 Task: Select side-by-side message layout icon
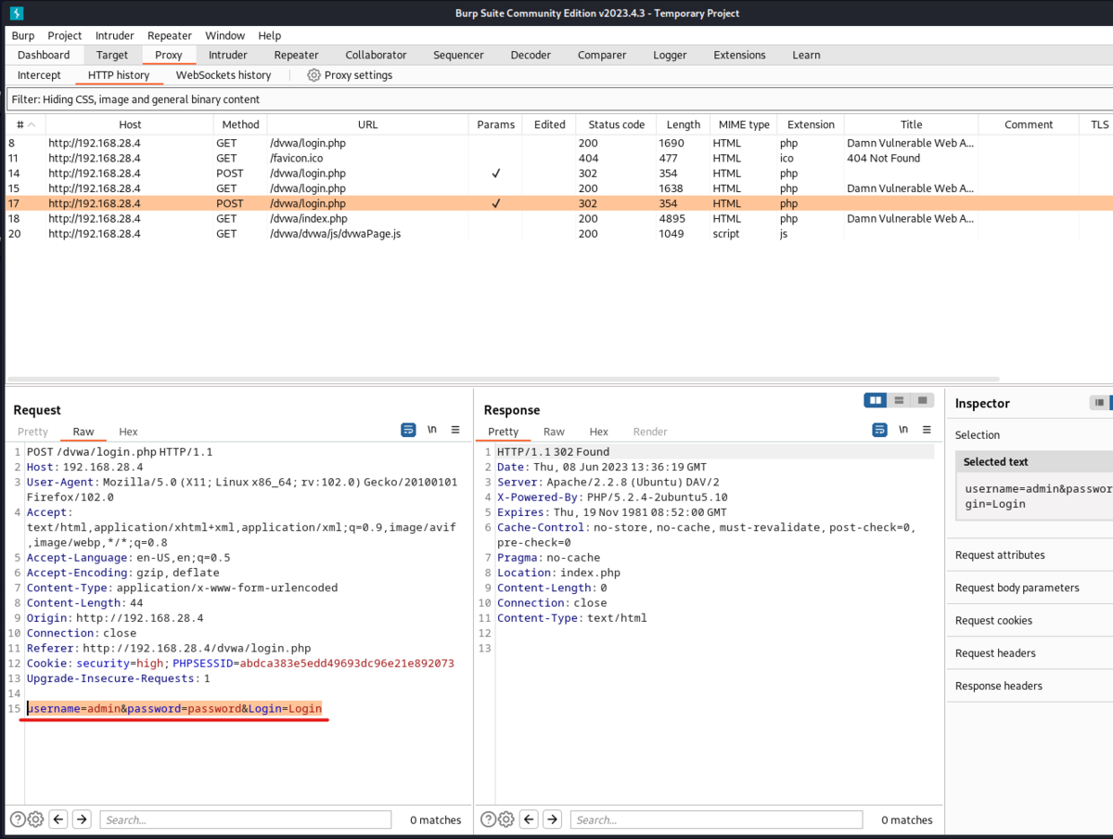point(875,400)
